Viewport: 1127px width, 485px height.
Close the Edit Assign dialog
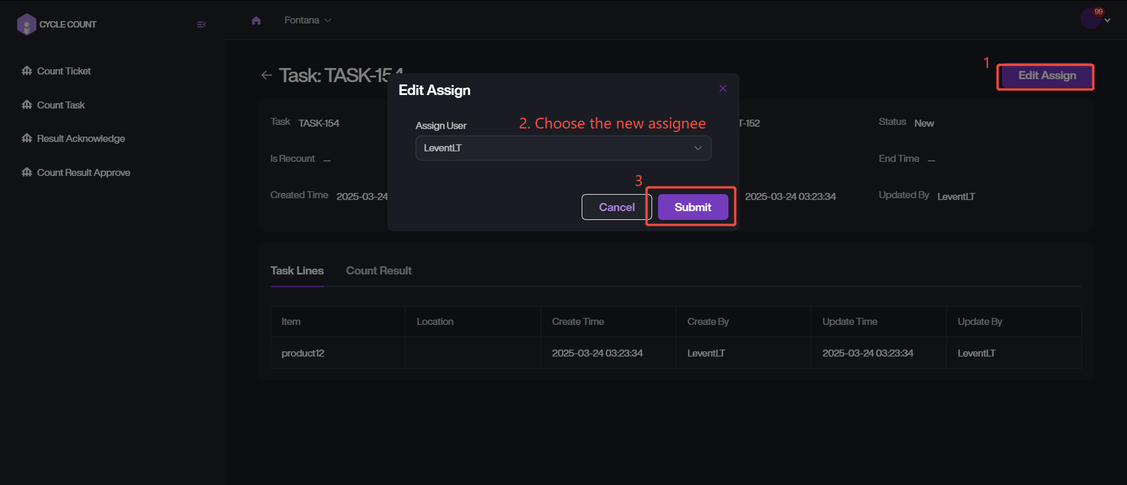723,89
